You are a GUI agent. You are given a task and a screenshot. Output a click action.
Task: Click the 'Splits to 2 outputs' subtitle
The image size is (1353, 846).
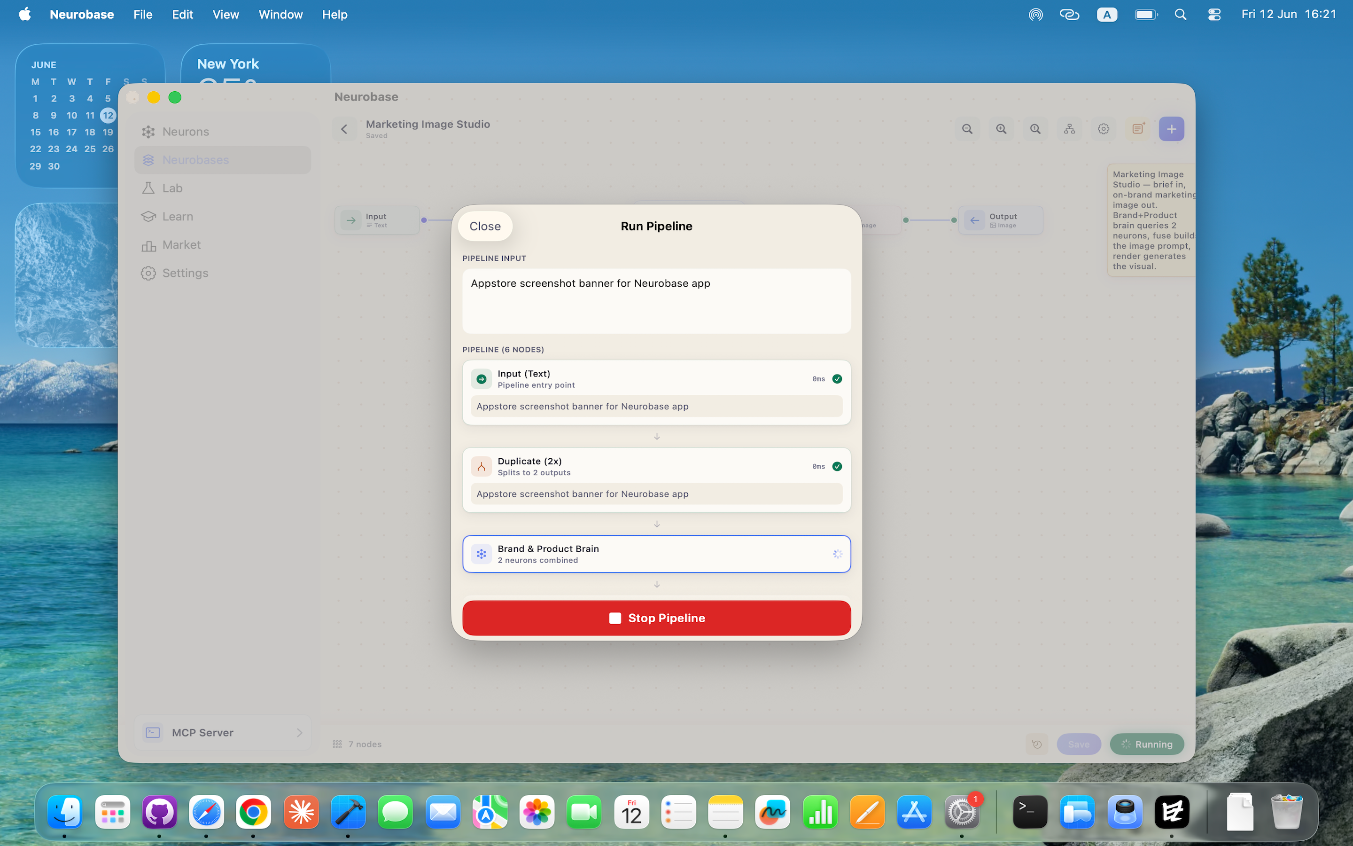click(x=534, y=473)
